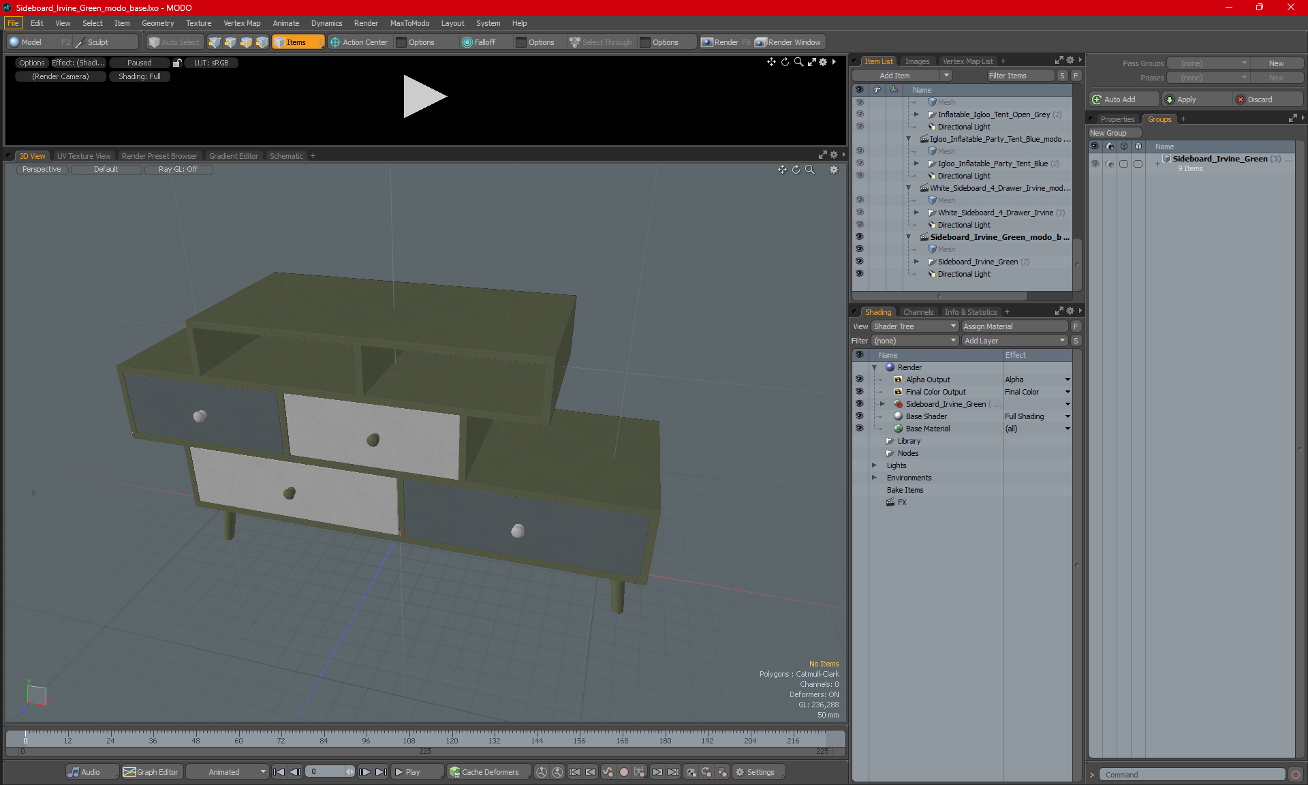Viewport: 1308px width, 785px height.
Task: Click 3D viewport pan arrows icon
Action: 782,170
